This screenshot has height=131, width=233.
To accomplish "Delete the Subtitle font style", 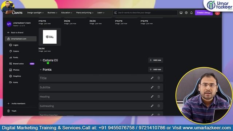I will tap(159, 87).
